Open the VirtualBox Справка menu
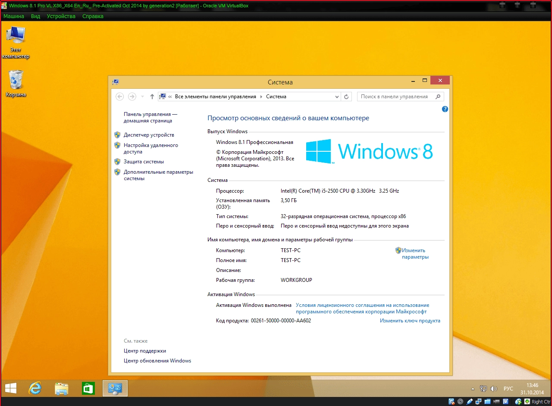This screenshot has height=406, width=552. tap(93, 16)
